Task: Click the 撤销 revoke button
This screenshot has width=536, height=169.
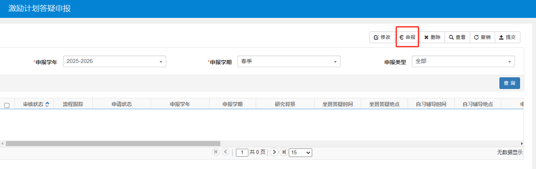Action: point(482,37)
